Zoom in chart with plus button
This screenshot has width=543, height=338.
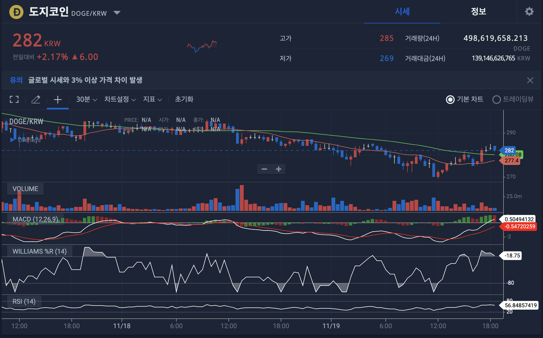click(279, 169)
